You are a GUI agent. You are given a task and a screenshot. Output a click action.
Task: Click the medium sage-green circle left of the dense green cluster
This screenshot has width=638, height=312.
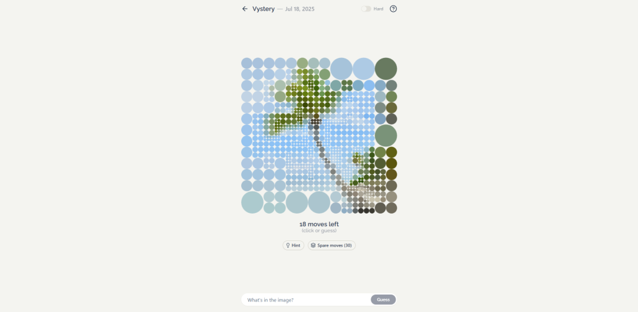(280, 97)
